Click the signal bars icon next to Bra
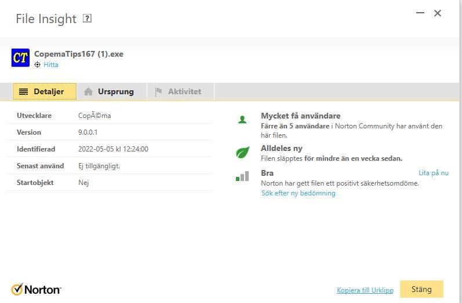Image resolution: width=462 pixels, height=303 pixels. click(242, 176)
